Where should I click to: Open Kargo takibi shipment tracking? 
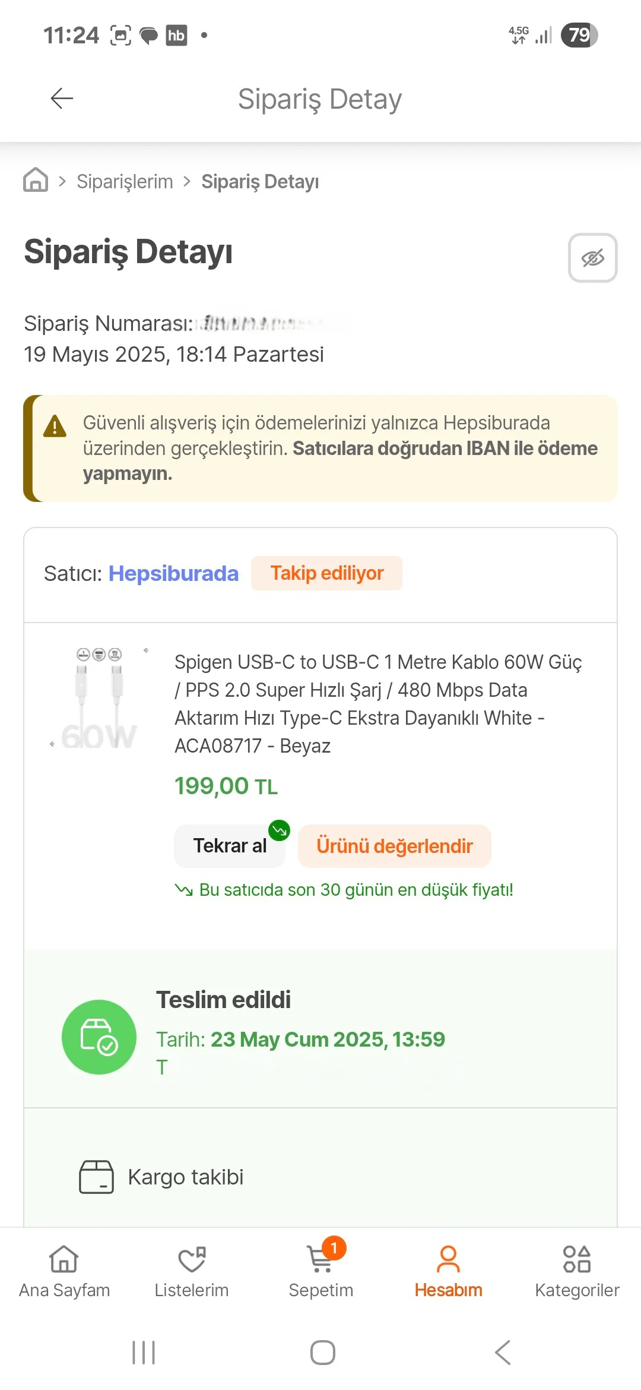186,1177
